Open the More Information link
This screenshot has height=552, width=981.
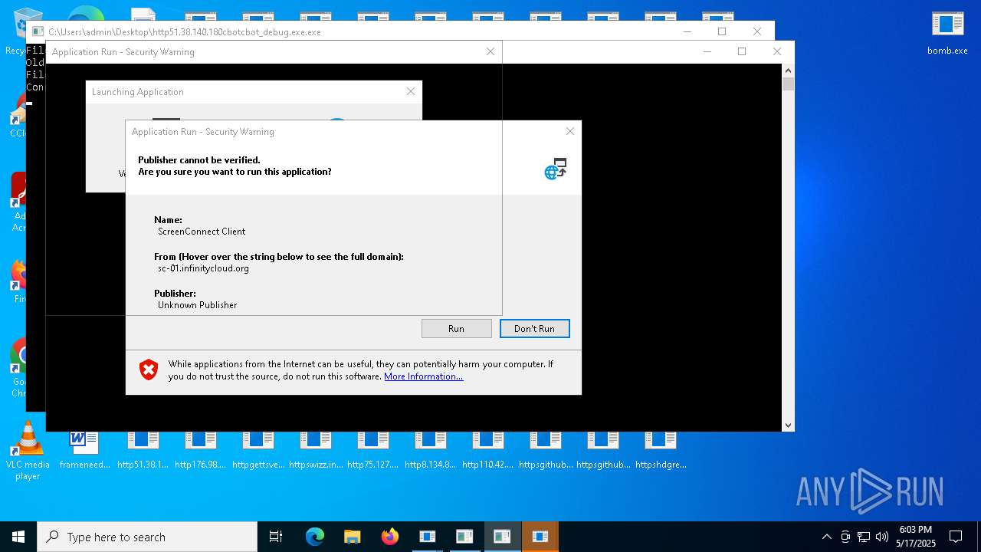[x=423, y=376]
